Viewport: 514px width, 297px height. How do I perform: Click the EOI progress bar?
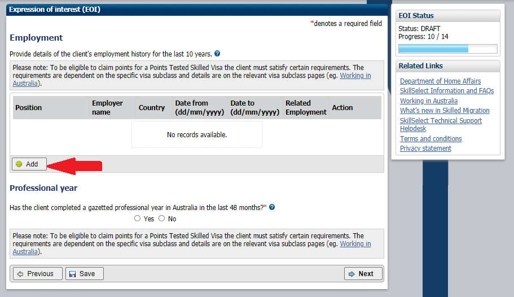click(x=447, y=49)
